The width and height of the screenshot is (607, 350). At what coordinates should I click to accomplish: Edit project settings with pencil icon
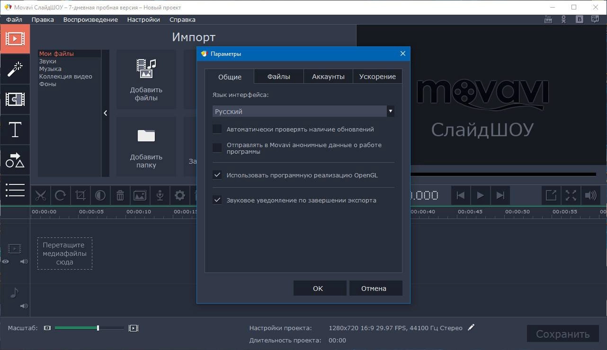coord(471,327)
